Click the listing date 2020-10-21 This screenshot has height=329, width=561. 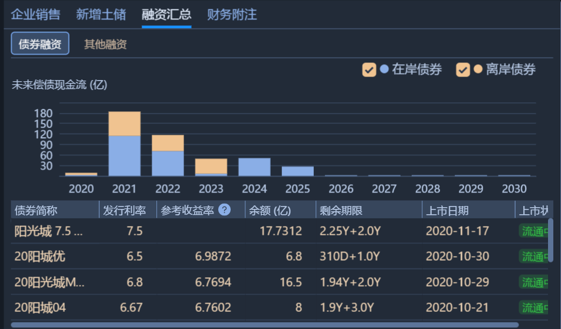(458, 308)
